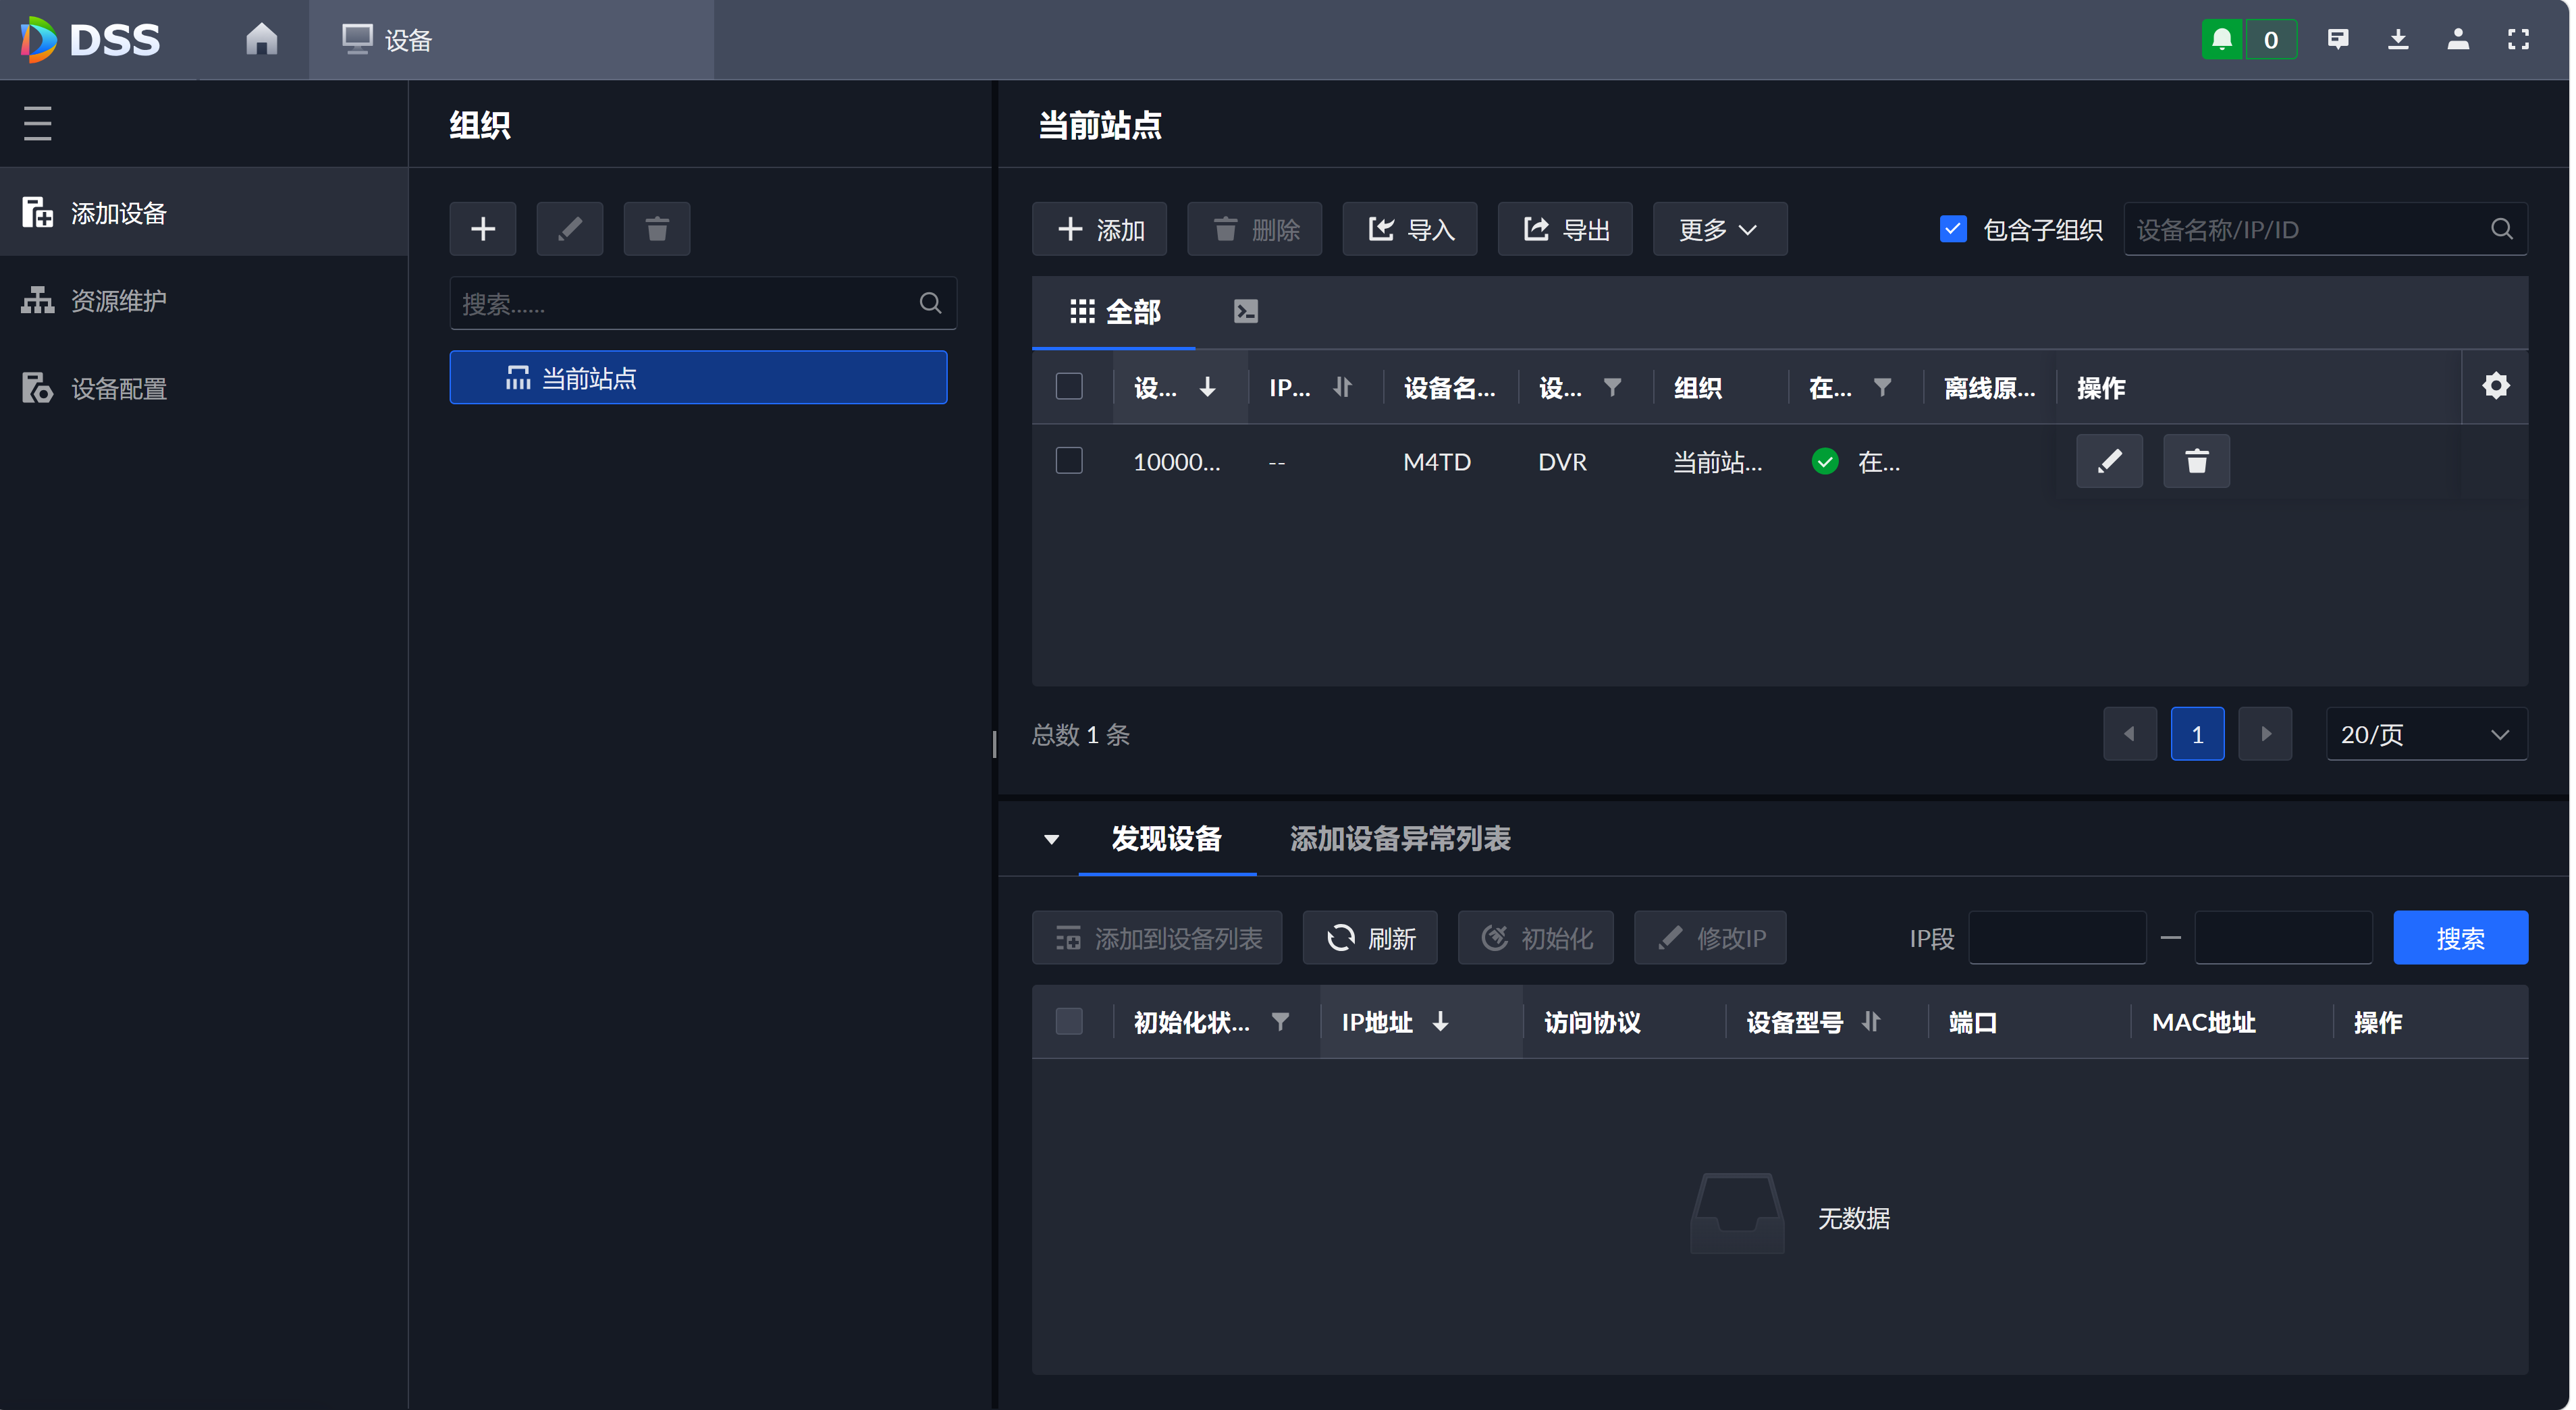The width and height of the screenshot is (2576, 1410).
Task: Go to the home page icon
Action: (x=262, y=39)
